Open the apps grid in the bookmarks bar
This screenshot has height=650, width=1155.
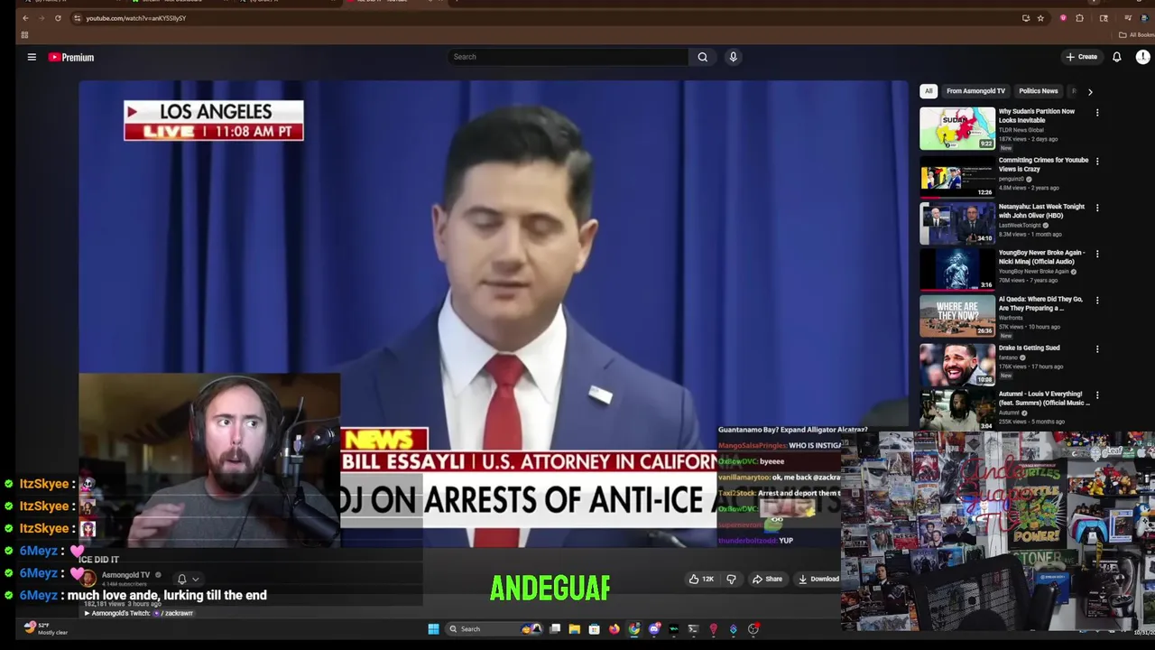point(24,35)
